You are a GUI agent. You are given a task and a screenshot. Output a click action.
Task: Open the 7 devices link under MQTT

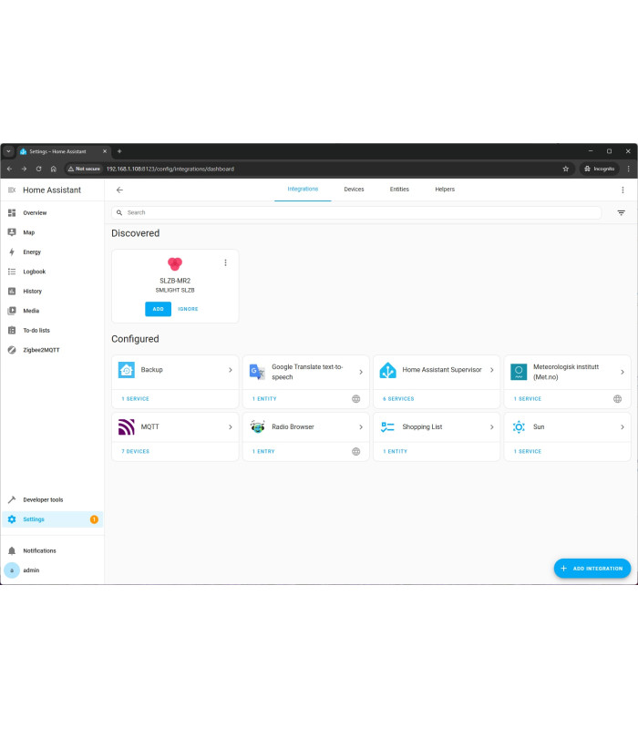(x=135, y=451)
